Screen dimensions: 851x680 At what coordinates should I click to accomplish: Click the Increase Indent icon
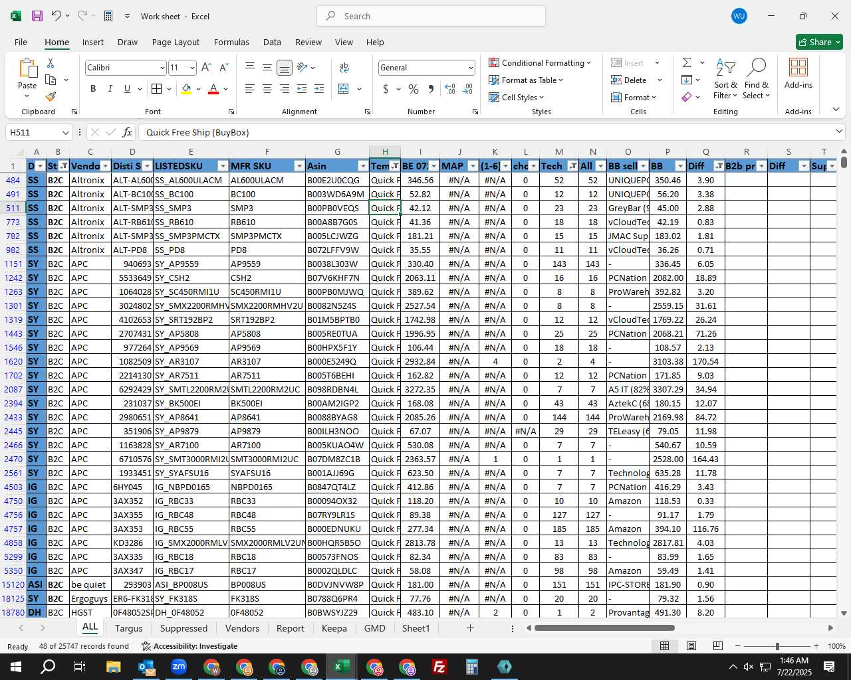pos(319,88)
